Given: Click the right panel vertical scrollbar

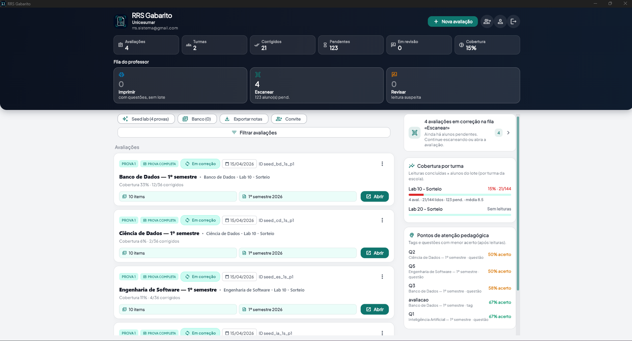Looking at the screenshot, I should [x=518, y=203].
